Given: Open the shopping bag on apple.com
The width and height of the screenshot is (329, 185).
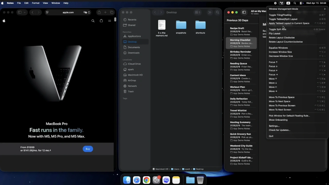Looking at the screenshot, I should pos(101,21).
